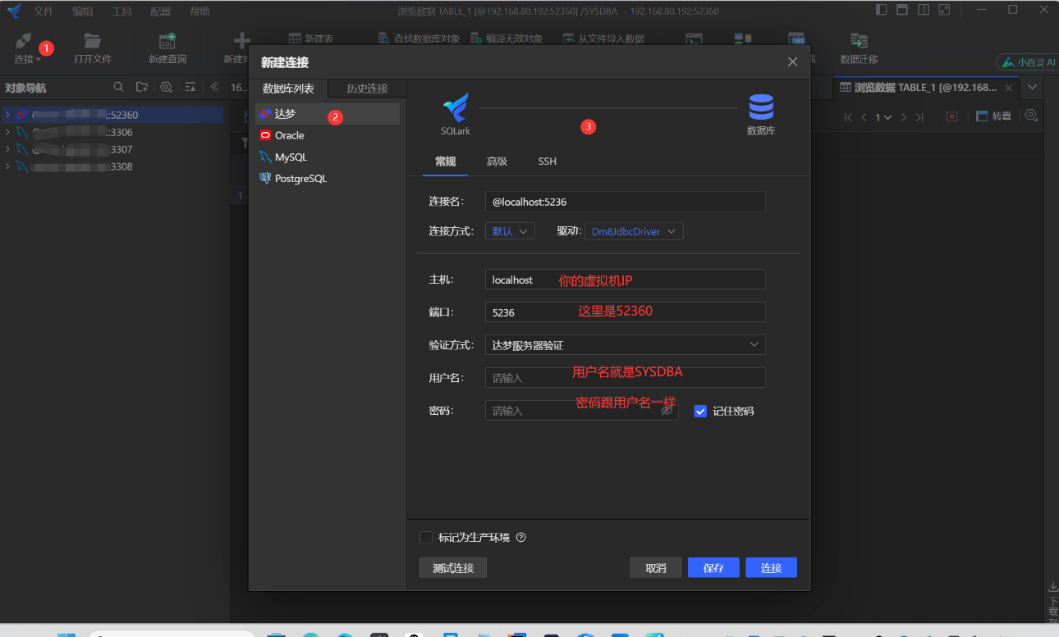Open the 数据迁移 data migration tool
The image size is (1059, 637).
(x=859, y=42)
